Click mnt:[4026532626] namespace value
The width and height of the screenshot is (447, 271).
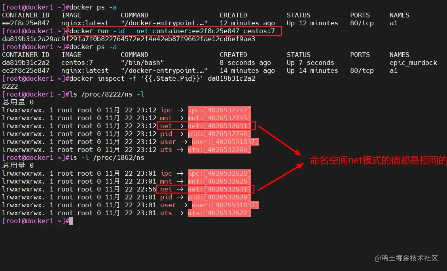(219, 181)
